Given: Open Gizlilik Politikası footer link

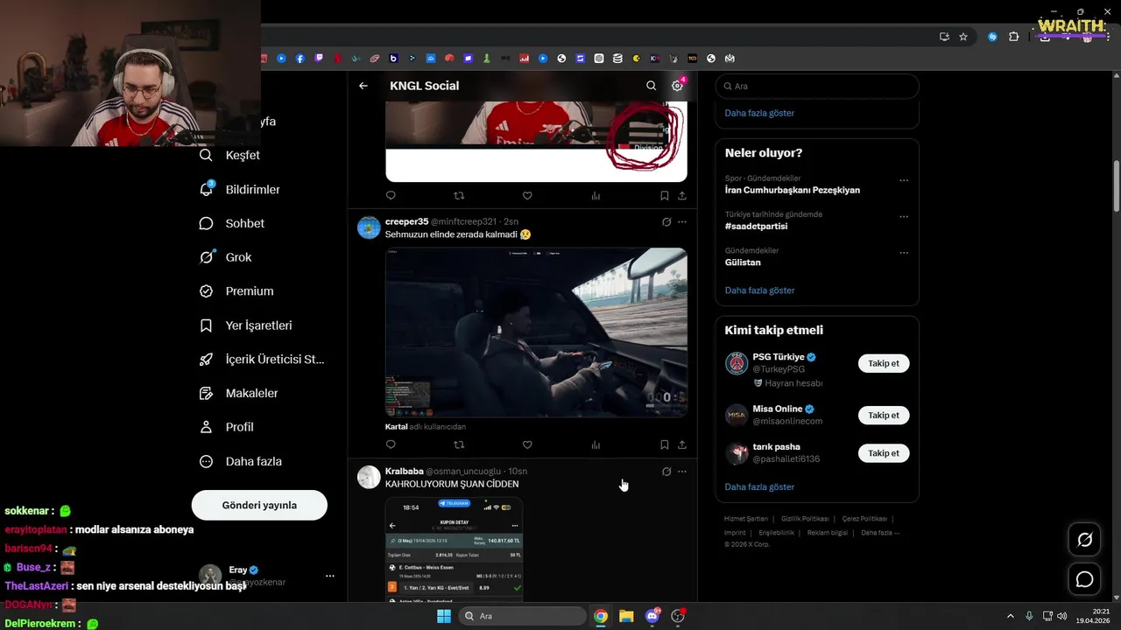Looking at the screenshot, I should coord(805,519).
